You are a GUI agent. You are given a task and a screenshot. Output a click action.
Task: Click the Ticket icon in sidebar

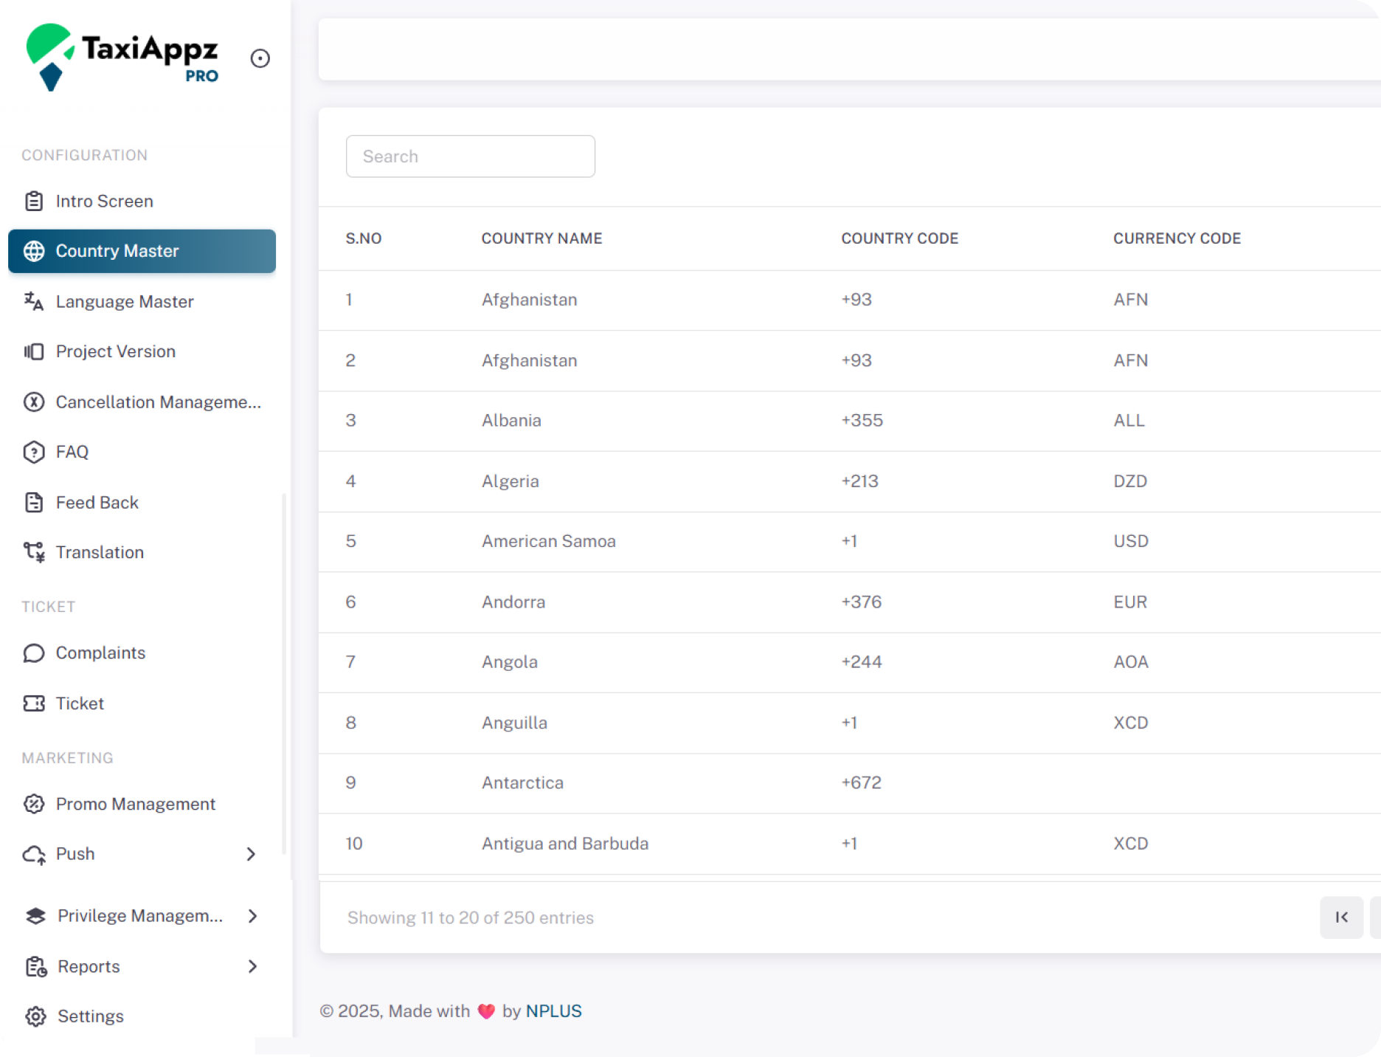[x=34, y=703]
